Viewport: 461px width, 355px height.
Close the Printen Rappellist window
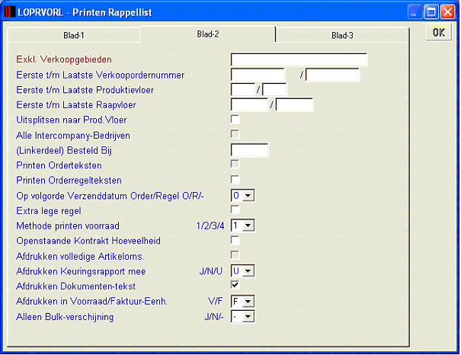[448, 12]
